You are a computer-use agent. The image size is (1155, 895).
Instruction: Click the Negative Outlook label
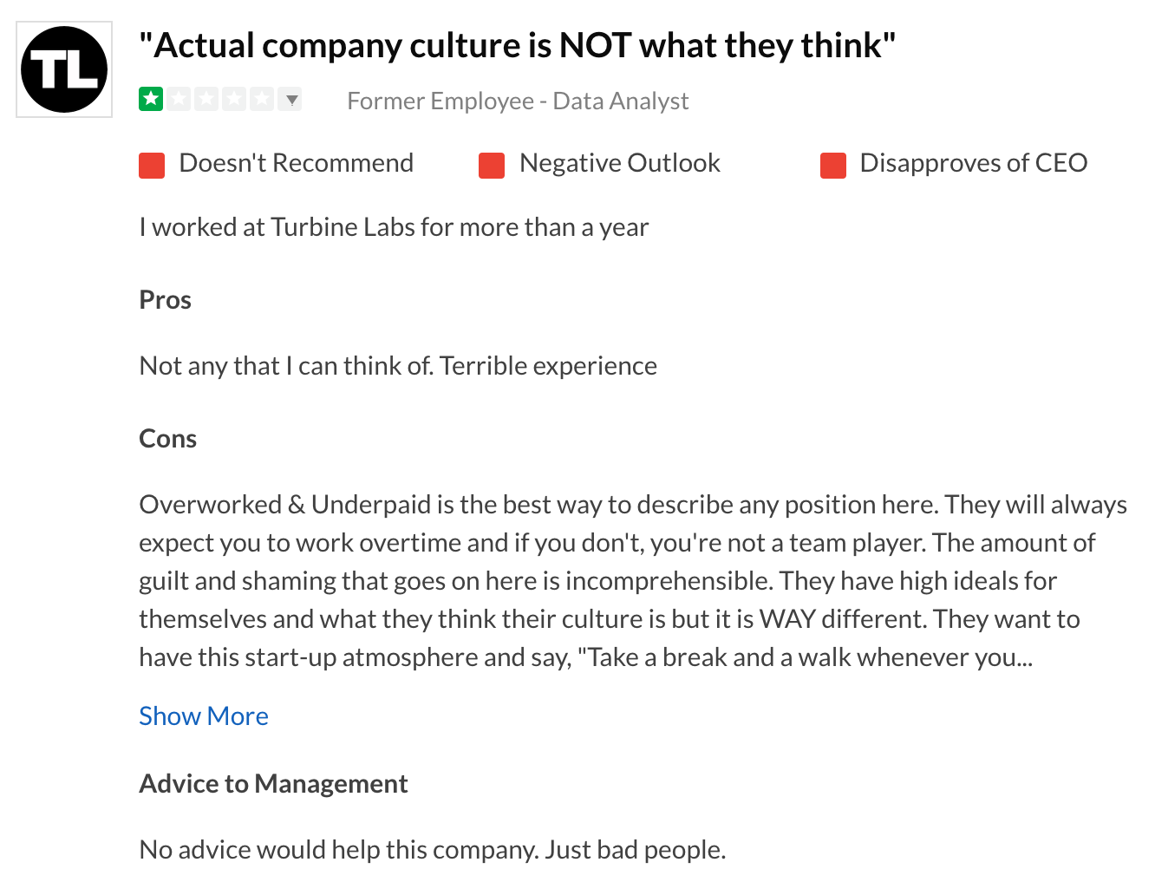619,163
